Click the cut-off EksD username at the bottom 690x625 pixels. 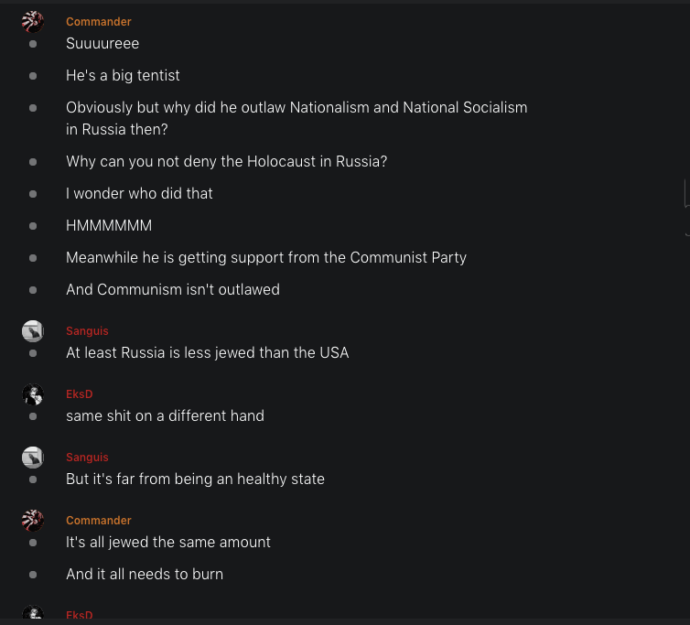click(x=80, y=616)
